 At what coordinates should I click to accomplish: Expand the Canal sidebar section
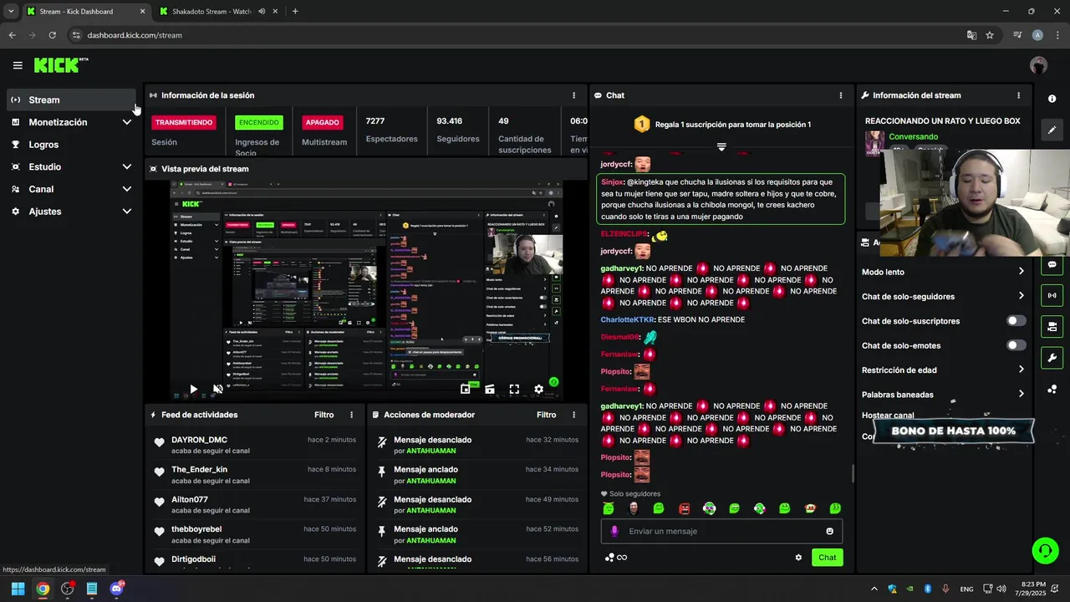coord(126,189)
